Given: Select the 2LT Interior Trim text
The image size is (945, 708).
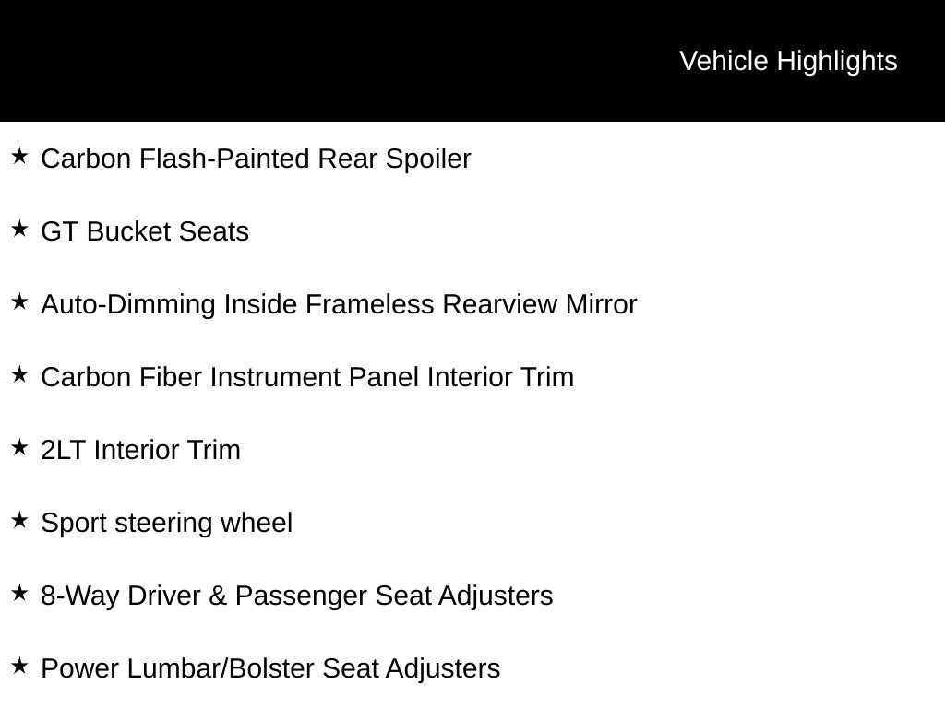Looking at the screenshot, I should (140, 450).
